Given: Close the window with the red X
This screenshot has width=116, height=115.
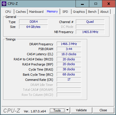Looking at the screenshot, I should click(109, 4).
